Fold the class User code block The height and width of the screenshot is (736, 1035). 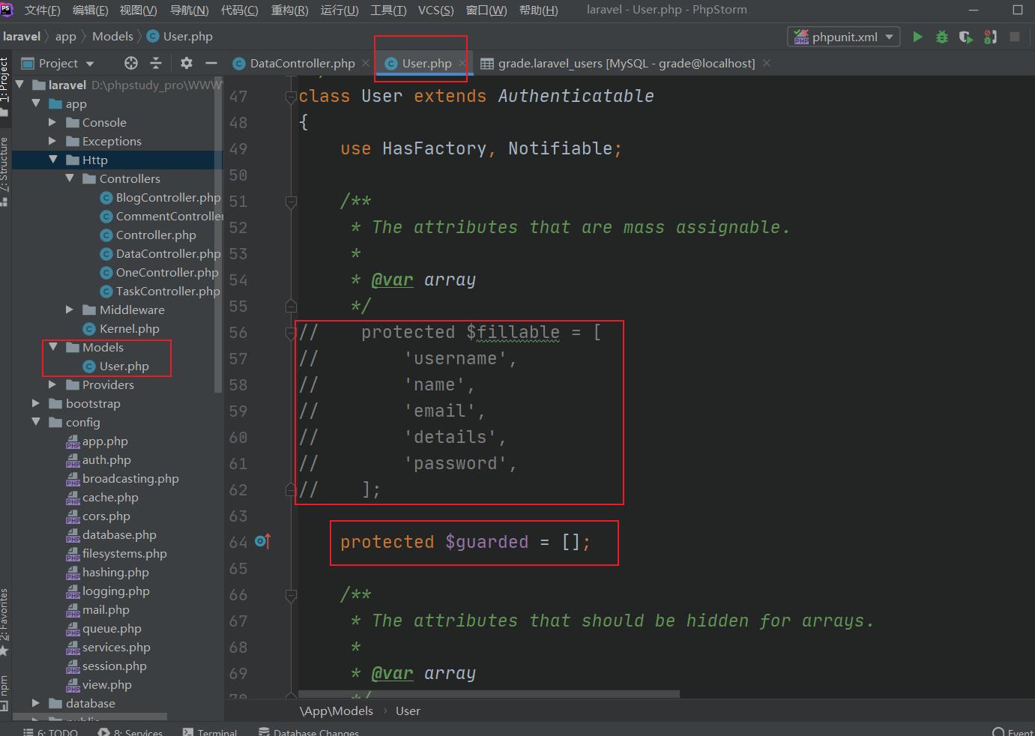(291, 97)
